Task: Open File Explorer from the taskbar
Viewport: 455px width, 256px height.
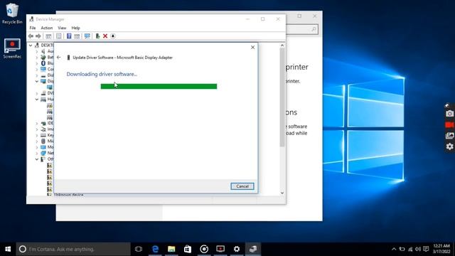Action: 171,249
